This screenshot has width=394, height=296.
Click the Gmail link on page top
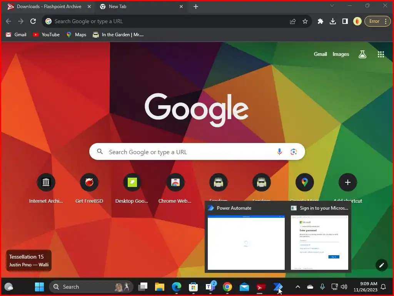pyautogui.click(x=321, y=54)
